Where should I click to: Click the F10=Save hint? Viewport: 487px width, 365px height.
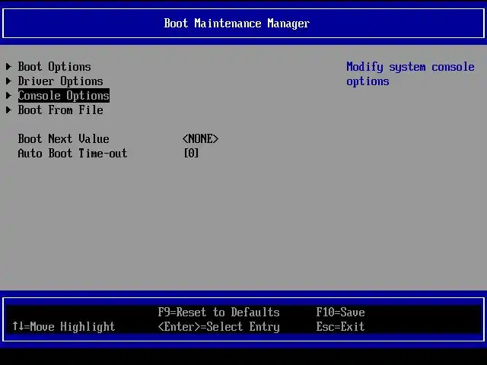[340, 313]
